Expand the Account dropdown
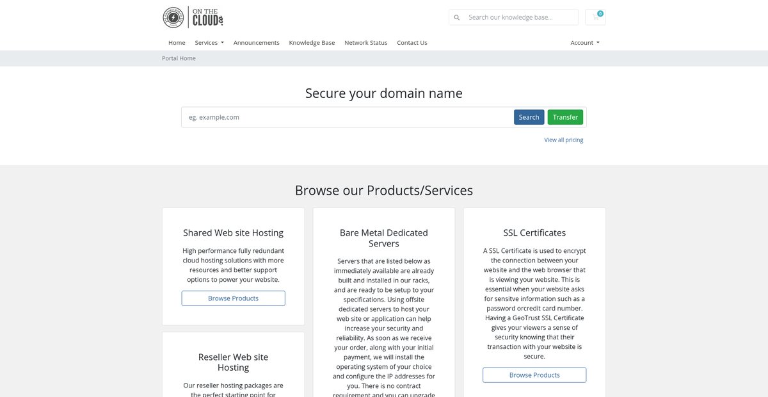The height and width of the screenshot is (397, 768). point(585,43)
